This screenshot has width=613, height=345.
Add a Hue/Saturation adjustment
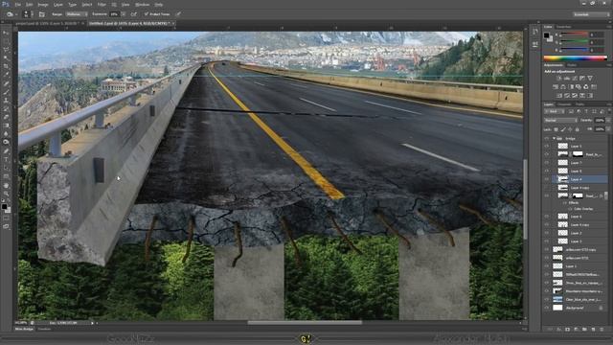(x=556, y=87)
